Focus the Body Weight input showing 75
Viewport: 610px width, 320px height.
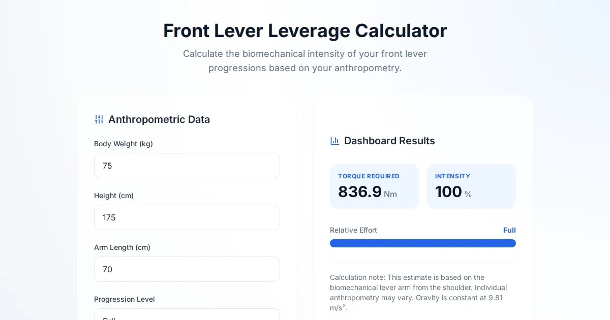click(187, 166)
